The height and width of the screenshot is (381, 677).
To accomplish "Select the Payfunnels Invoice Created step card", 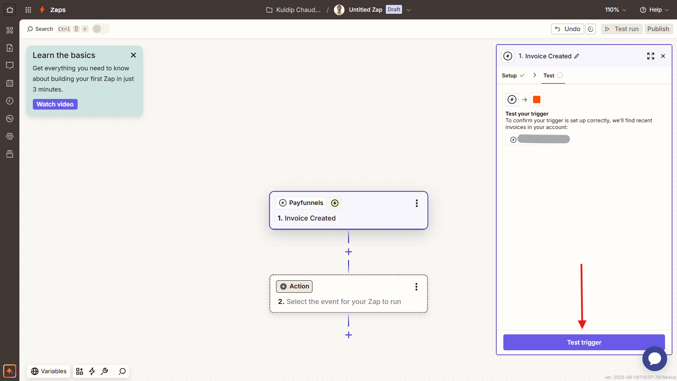I will (348, 211).
